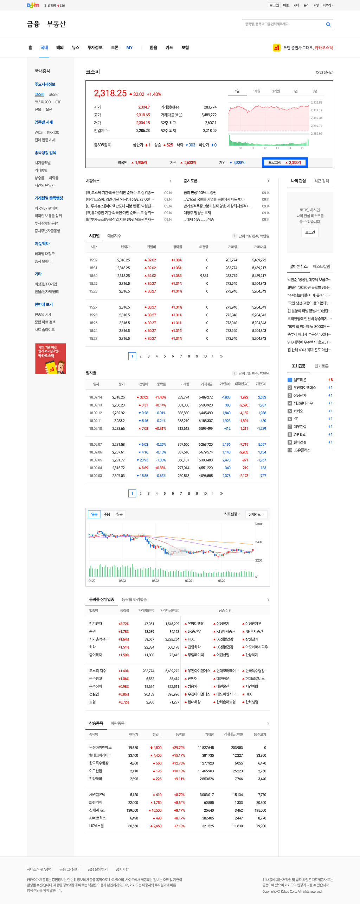Viewport: 360px width, 904px height.
Task: Go to next page of 시간별 table
Action: pos(212,356)
